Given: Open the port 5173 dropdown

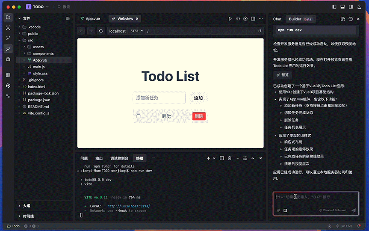Looking at the screenshot, I should (x=137, y=31).
